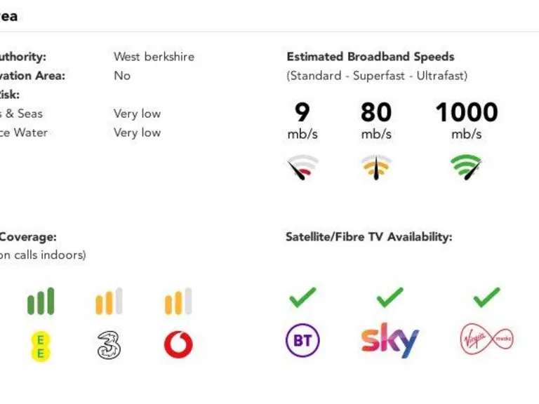Click the green checkmark above BT
The width and height of the screenshot is (539, 404).
(x=302, y=297)
